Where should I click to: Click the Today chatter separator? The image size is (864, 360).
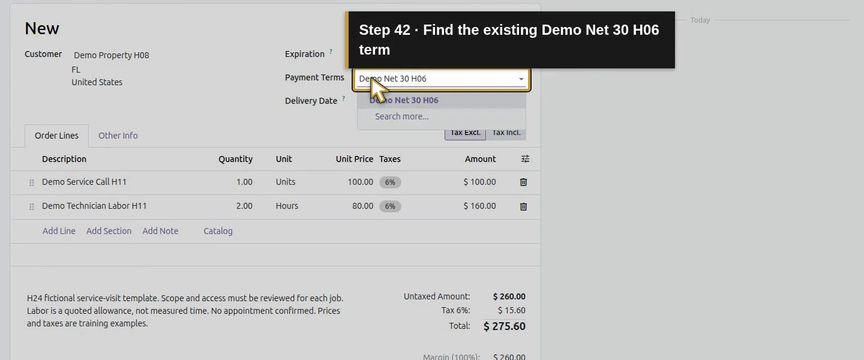pos(700,20)
